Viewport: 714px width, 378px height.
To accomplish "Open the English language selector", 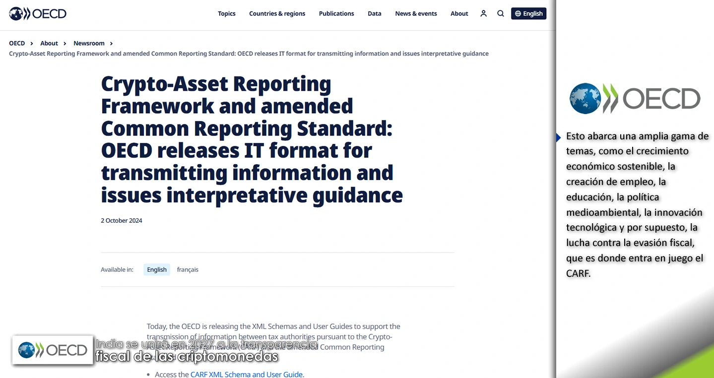I will pyautogui.click(x=528, y=13).
